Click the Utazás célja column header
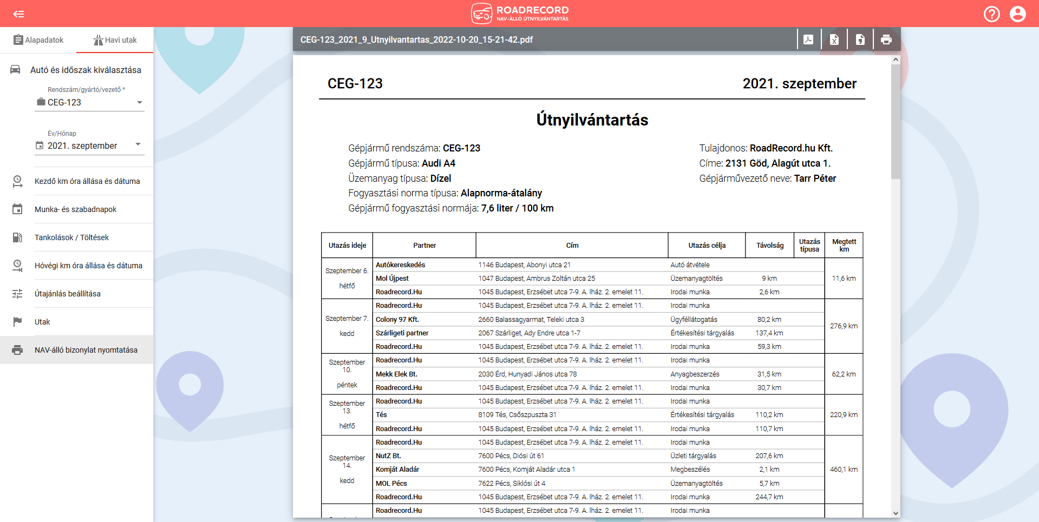The image size is (1039, 522). pyautogui.click(x=707, y=245)
